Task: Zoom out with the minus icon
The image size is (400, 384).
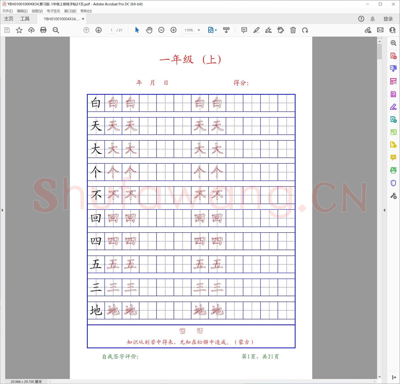Action: coord(161,30)
